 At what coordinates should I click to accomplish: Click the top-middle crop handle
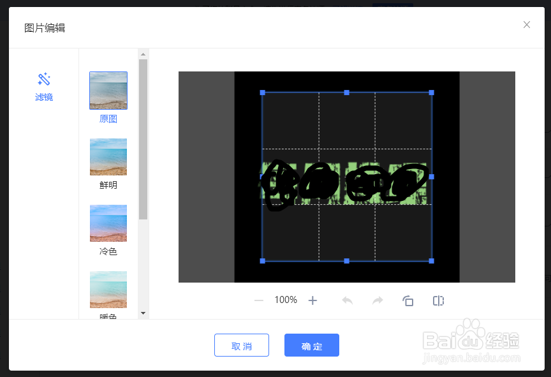(x=347, y=92)
